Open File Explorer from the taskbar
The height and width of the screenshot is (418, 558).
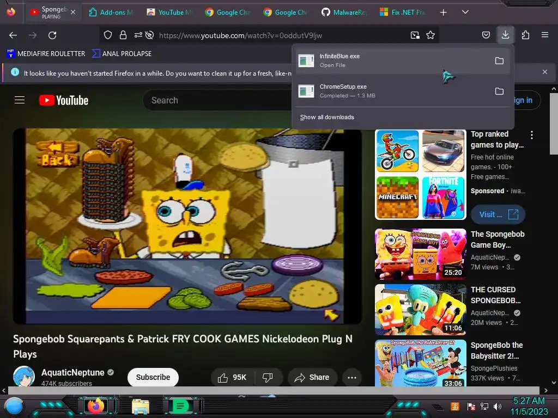pyautogui.click(x=140, y=406)
